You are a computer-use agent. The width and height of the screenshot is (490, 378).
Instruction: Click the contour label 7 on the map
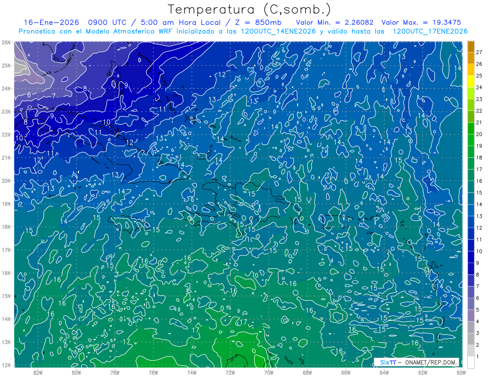coord(54,96)
